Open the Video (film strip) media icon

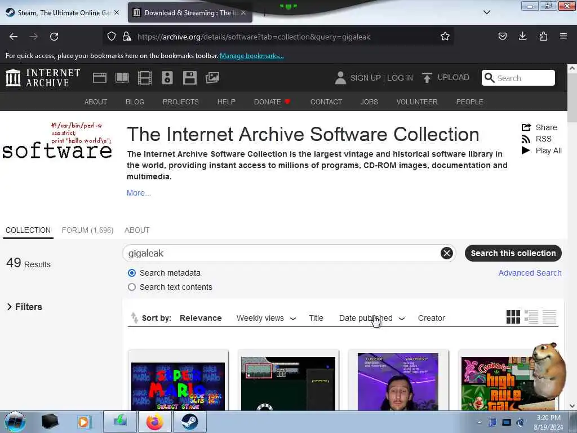(x=145, y=78)
